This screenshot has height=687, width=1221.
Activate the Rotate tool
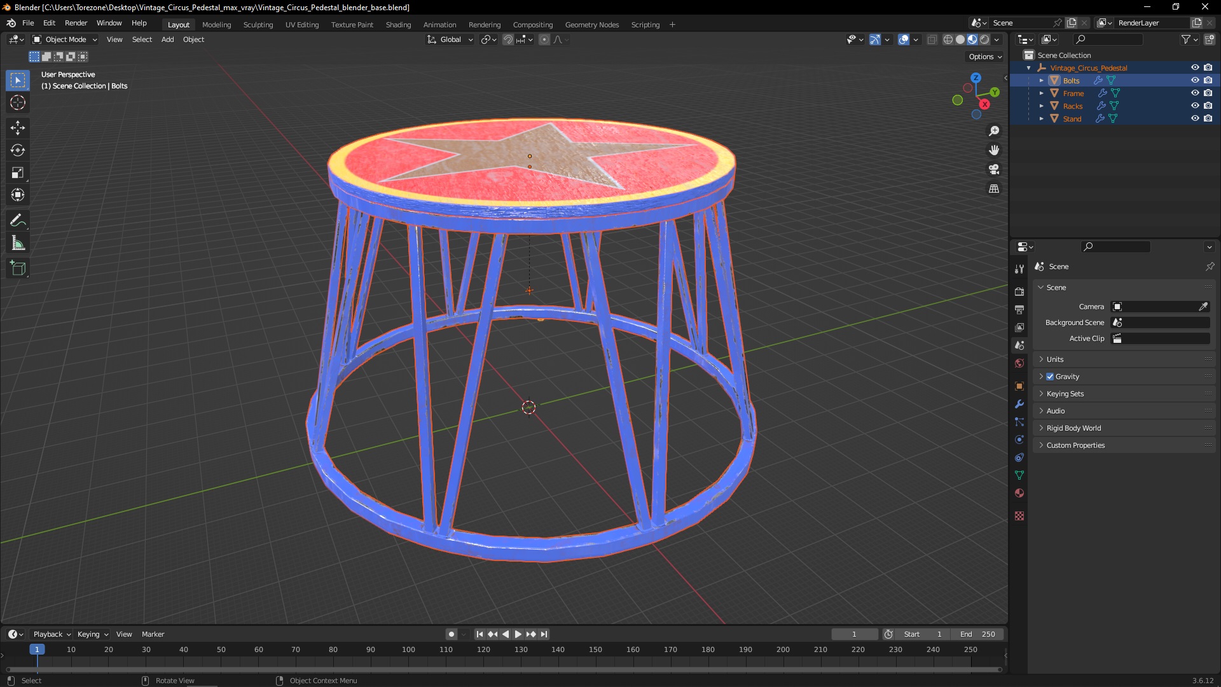click(x=18, y=151)
